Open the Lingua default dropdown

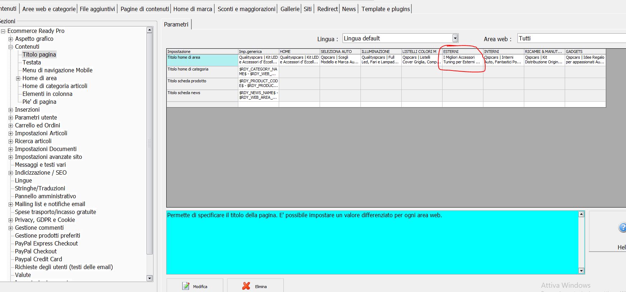pyautogui.click(x=455, y=38)
